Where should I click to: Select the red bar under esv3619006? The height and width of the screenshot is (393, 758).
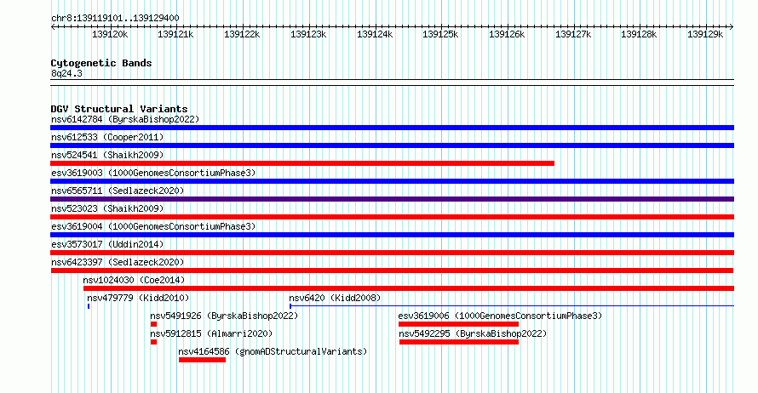tap(459, 324)
